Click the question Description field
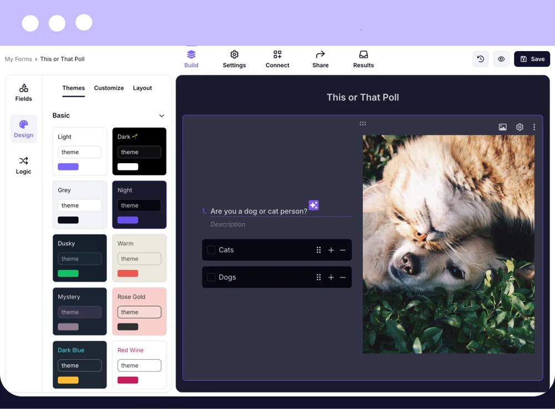555x409 pixels. coord(228,224)
